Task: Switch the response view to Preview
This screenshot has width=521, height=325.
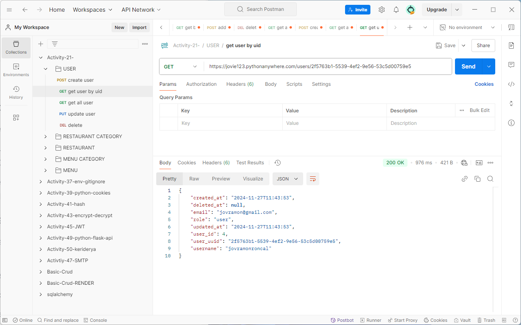Action: tap(221, 179)
